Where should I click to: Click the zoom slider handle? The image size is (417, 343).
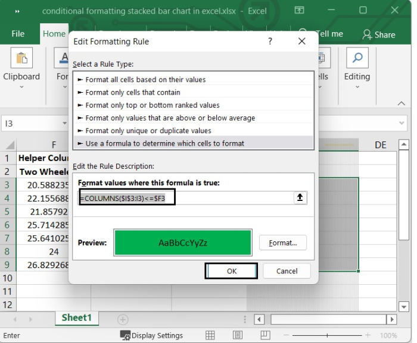pyautogui.click(x=327, y=335)
